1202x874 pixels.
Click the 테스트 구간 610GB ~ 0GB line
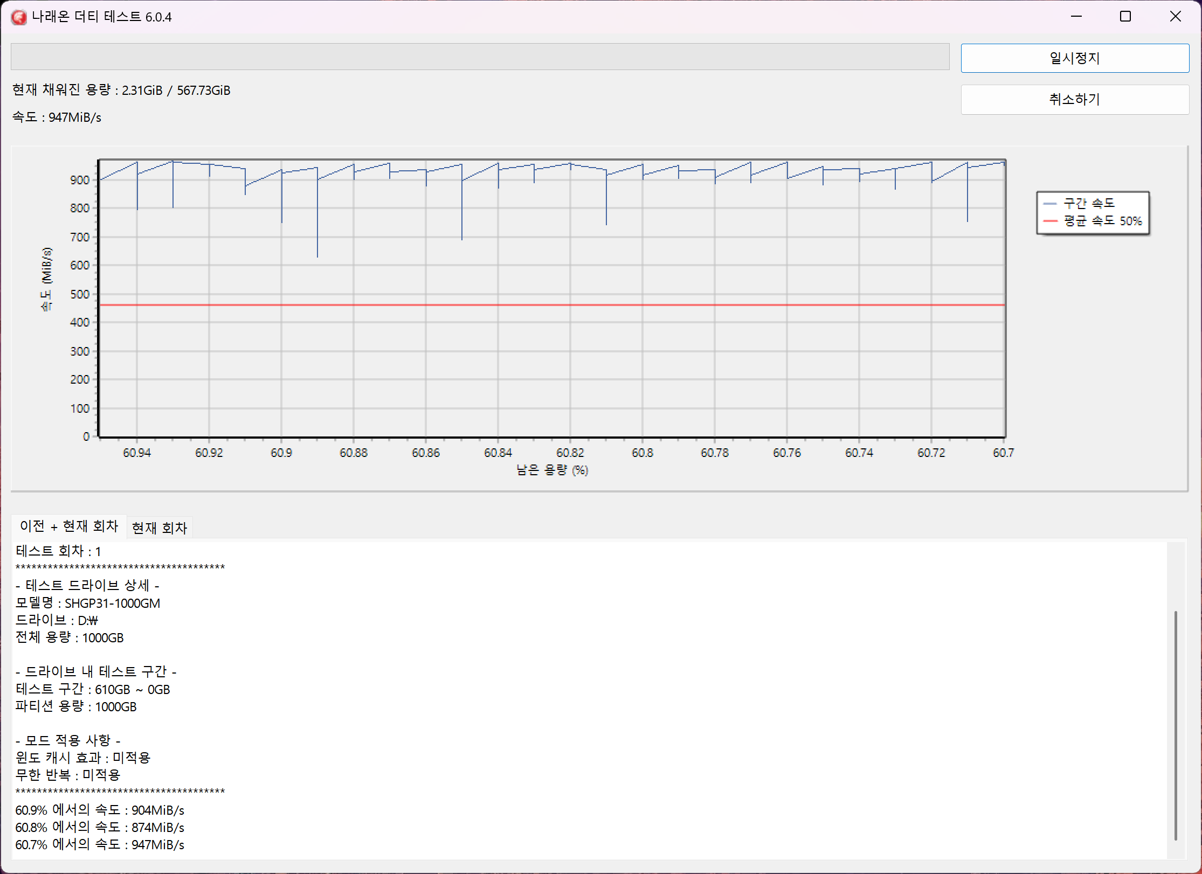[x=93, y=689]
